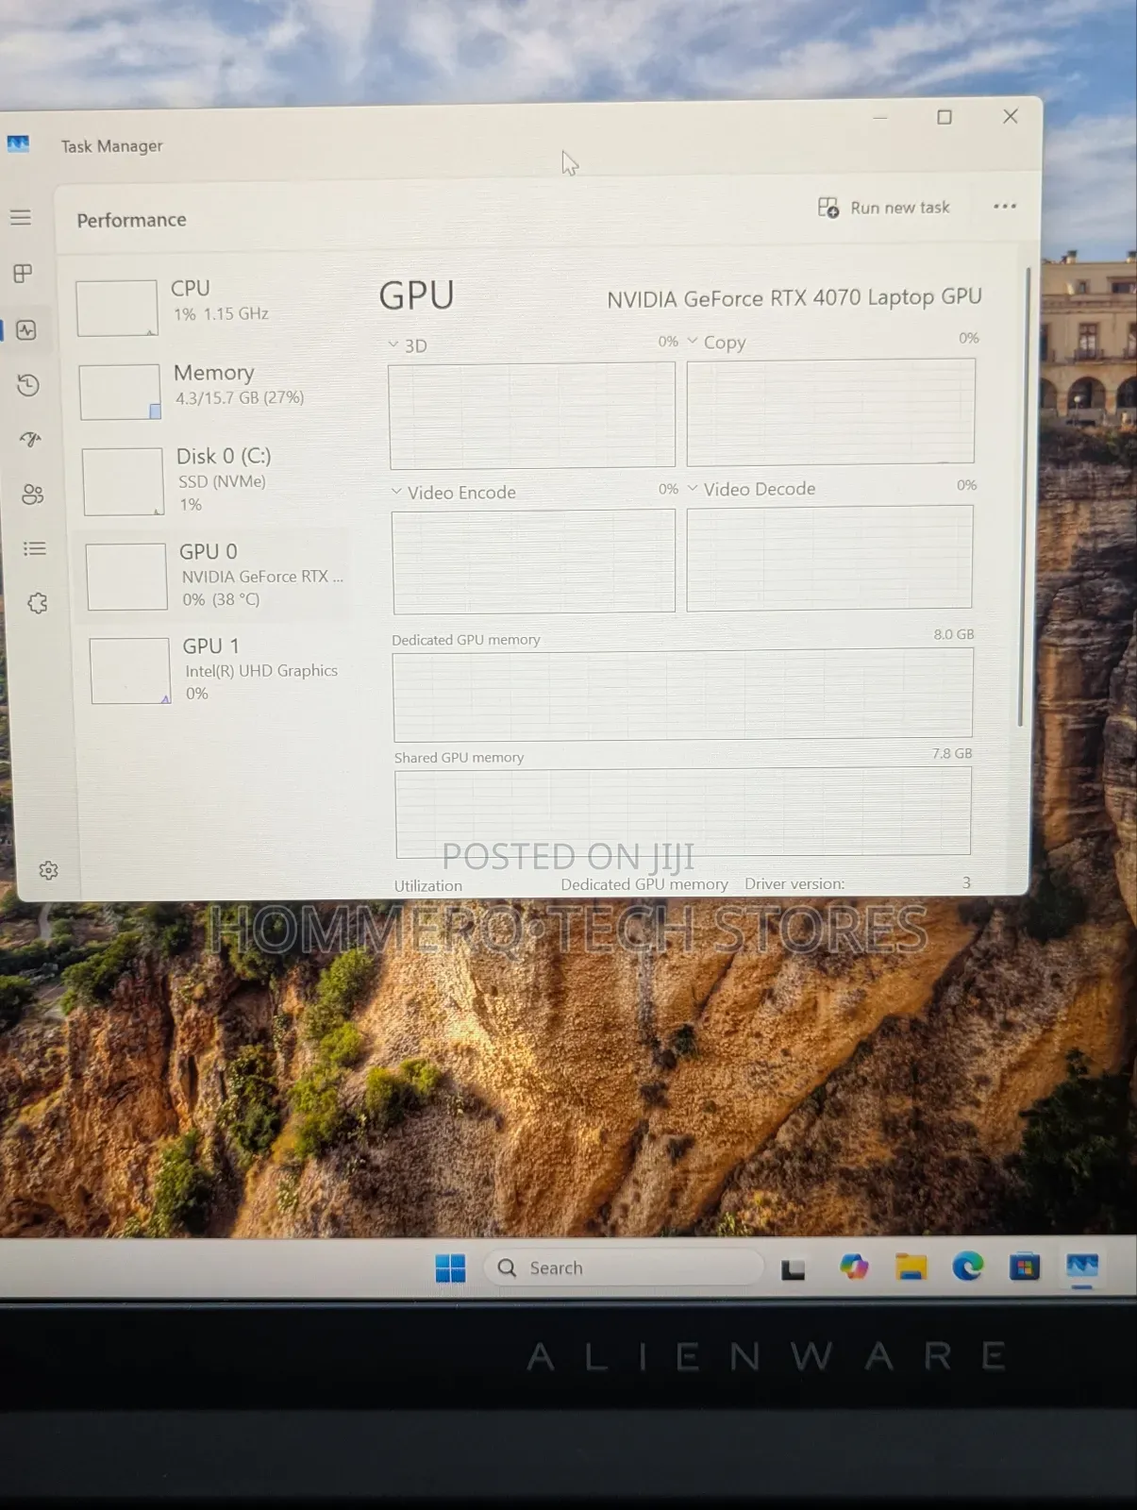Open the App history icon in sidebar

pyautogui.click(x=28, y=385)
